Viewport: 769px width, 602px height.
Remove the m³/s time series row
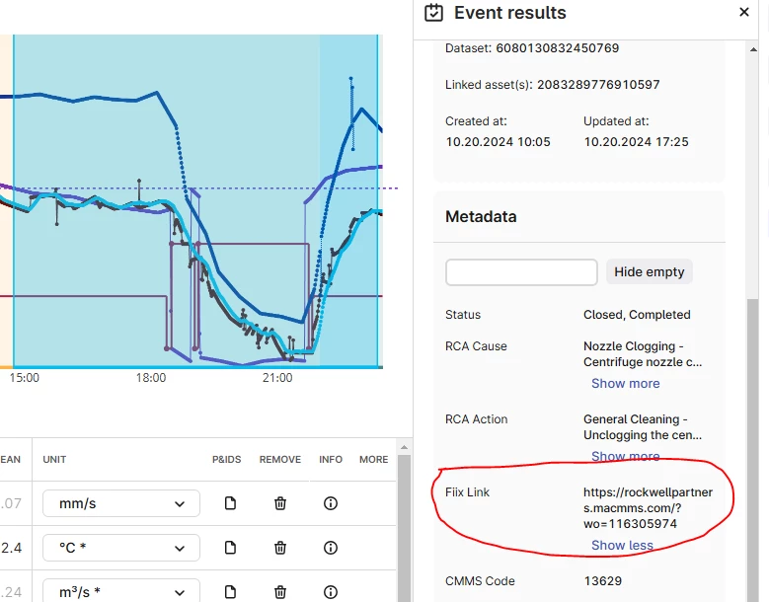280,592
